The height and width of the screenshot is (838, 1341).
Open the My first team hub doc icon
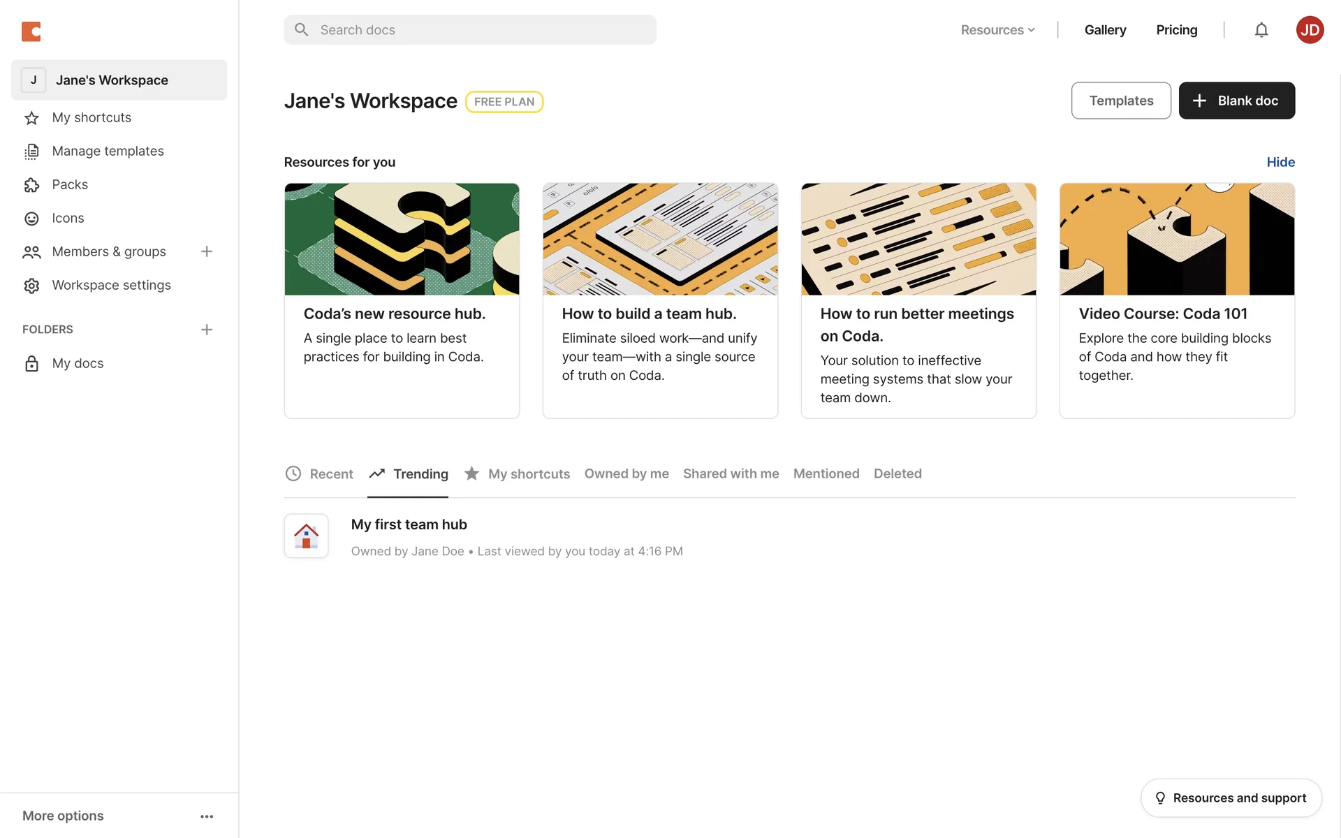(306, 536)
